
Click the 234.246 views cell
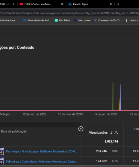pos(102,151)
